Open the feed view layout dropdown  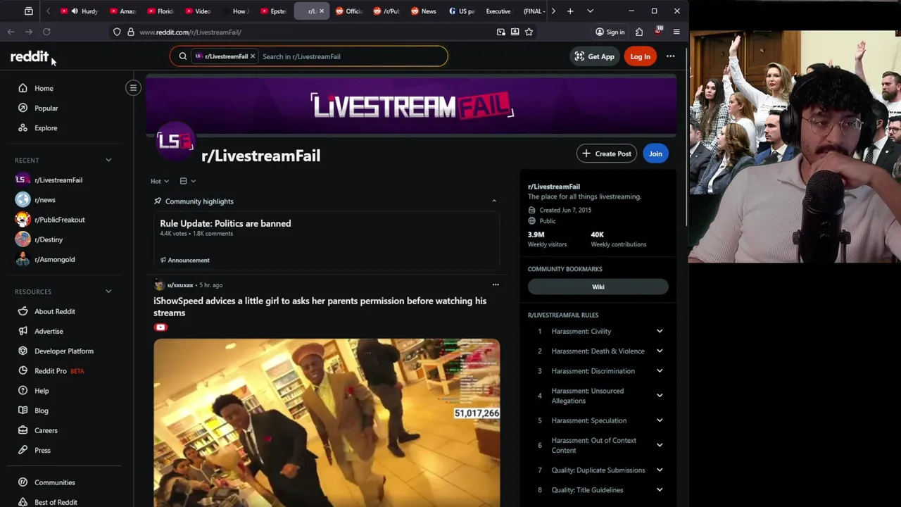pos(187,181)
